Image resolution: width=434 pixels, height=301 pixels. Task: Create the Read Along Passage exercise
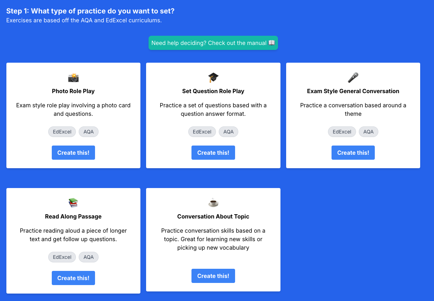click(73, 278)
